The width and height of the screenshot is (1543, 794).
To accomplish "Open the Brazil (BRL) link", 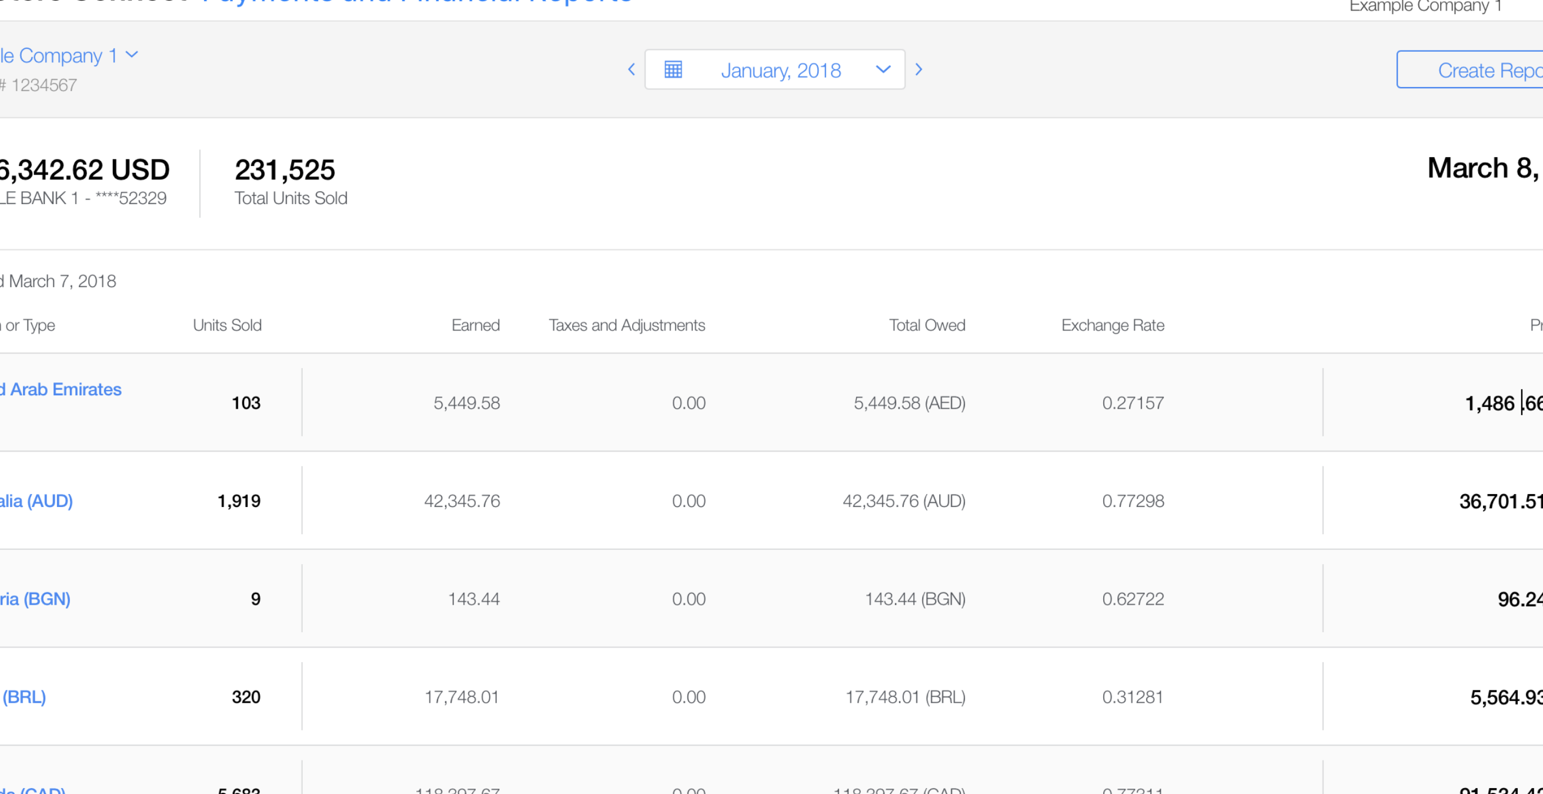I will [24, 698].
